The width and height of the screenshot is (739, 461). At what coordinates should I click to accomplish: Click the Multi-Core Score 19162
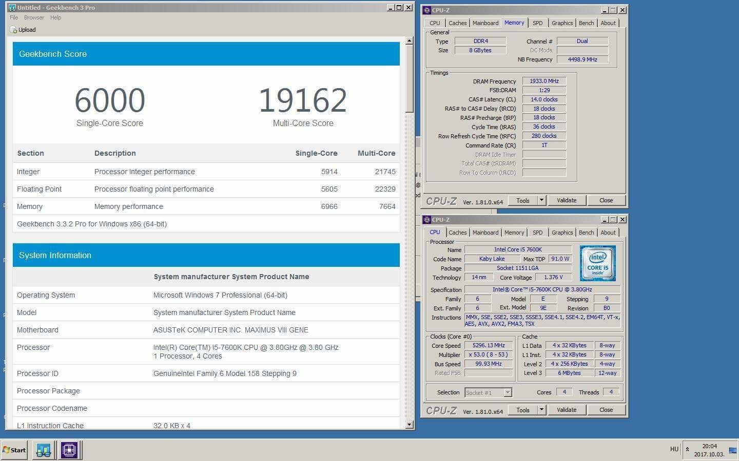tap(303, 100)
